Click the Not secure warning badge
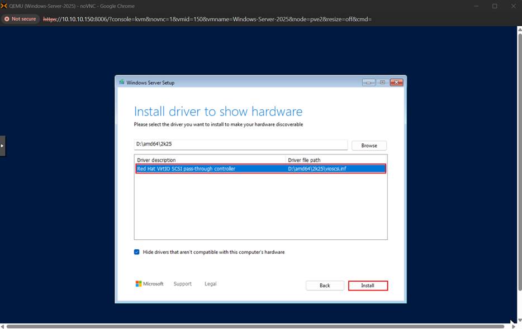The height and width of the screenshot is (329, 522). 20,19
